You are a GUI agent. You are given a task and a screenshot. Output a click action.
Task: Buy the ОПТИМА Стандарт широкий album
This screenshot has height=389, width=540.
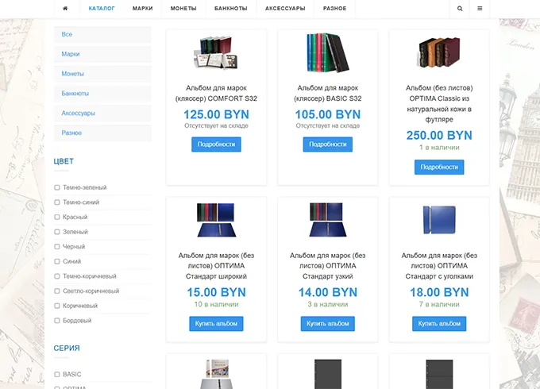pyautogui.click(x=216, y=324)
